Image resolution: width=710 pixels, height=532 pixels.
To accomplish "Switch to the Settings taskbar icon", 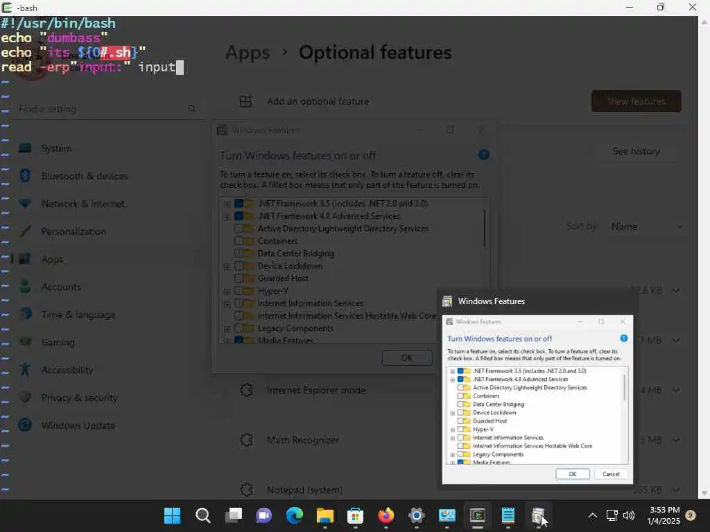I will tap(416, 515).
